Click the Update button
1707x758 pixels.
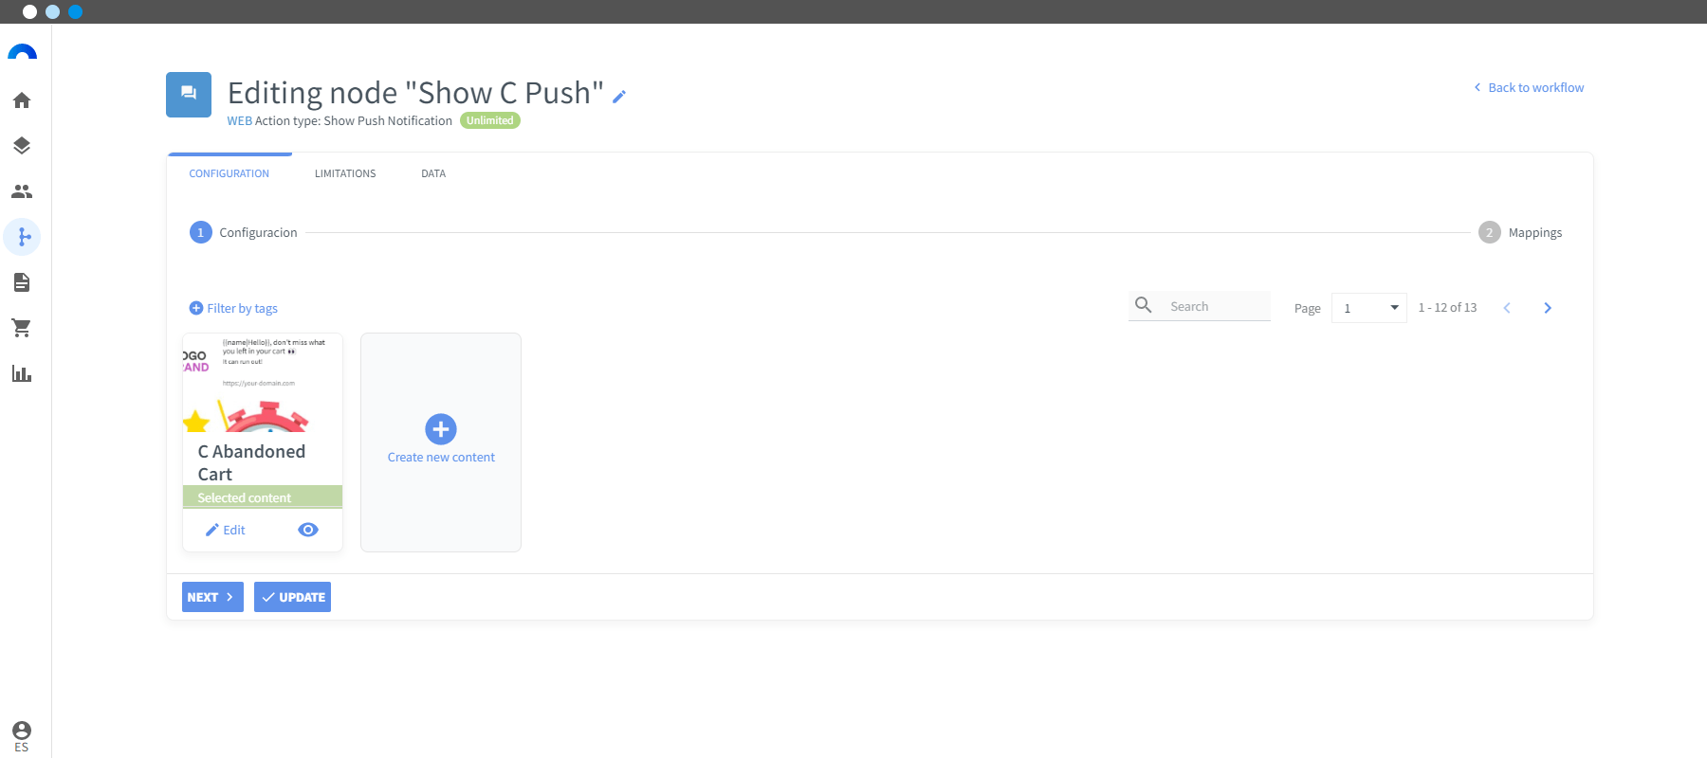pyautogui.click(x=292, y=597)
